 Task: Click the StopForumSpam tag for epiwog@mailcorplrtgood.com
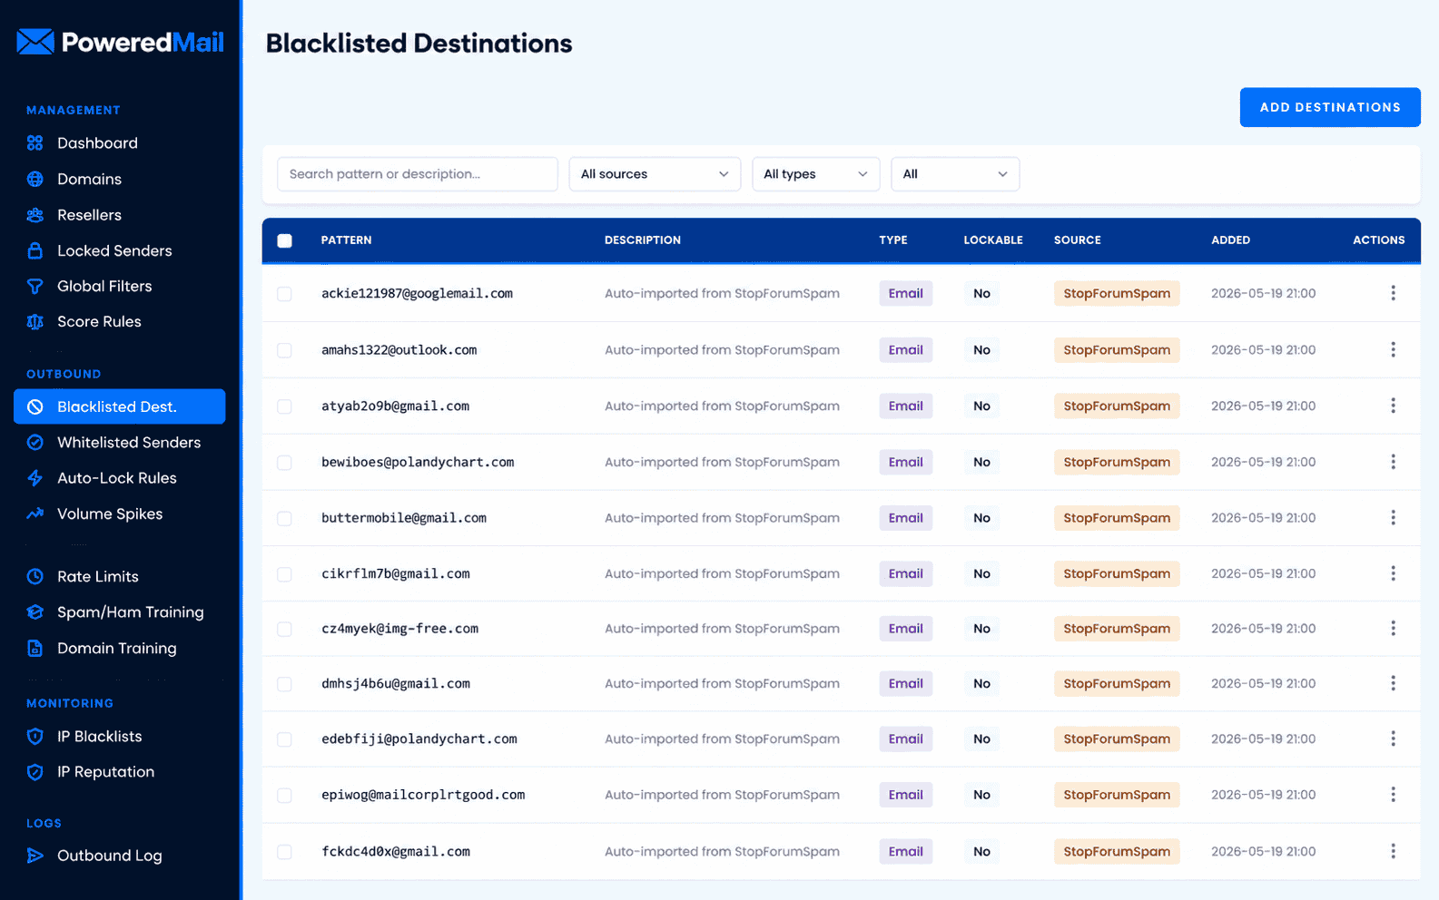(1117, 795)
